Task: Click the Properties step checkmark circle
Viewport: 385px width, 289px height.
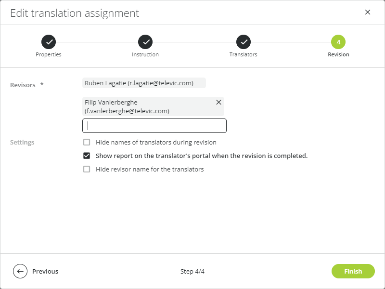Action: [x=49, y=42]
